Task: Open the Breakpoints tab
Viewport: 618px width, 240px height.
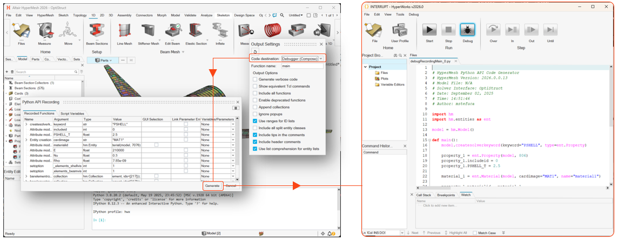Action: pos(446,195)
